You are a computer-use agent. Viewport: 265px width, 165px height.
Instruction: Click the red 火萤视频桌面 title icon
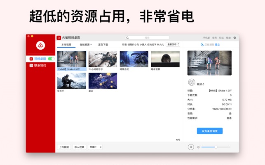point(59,38)
